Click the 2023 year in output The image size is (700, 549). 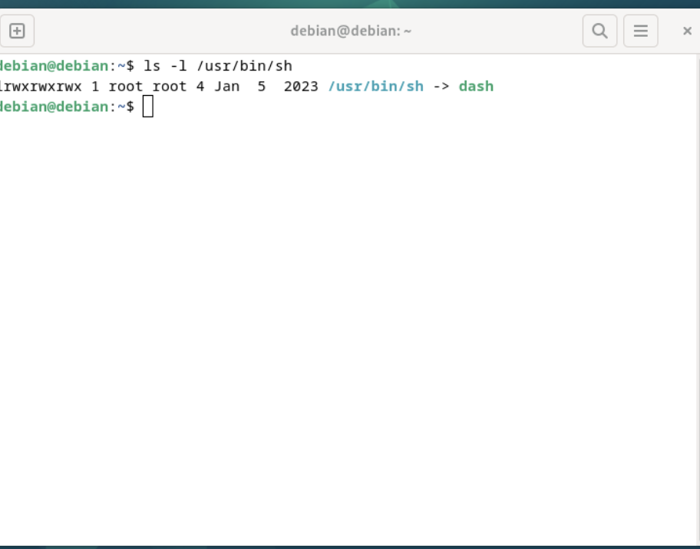301,87
